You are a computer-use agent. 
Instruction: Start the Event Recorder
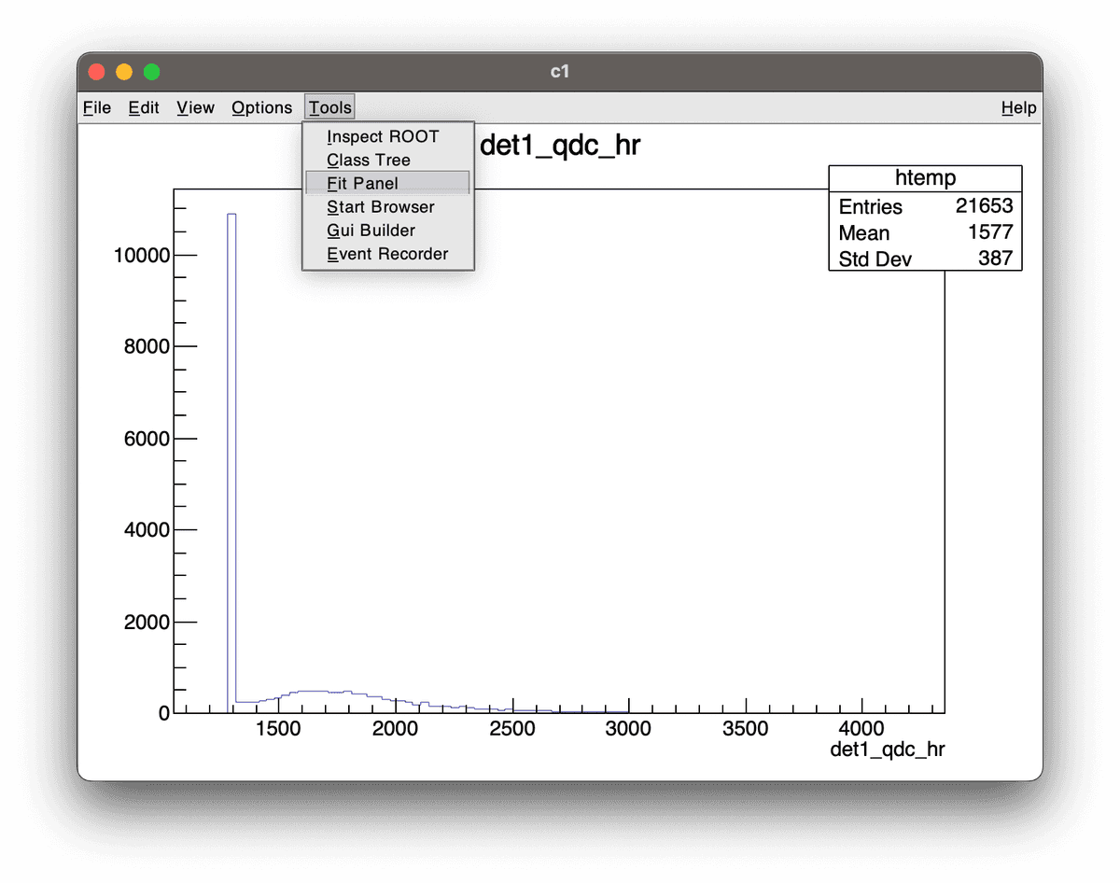387,254
